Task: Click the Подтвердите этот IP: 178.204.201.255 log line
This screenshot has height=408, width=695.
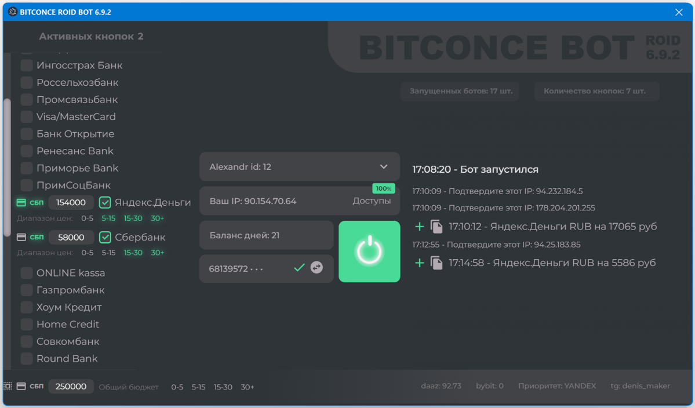Action: pyautogui.click(x=504, y=207)
